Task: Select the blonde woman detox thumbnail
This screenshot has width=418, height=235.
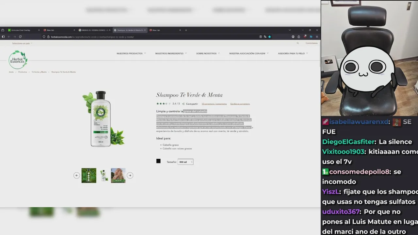Action: coord(118,175)
